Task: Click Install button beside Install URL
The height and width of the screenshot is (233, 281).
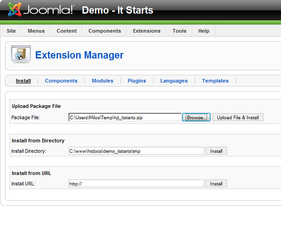Action: pyautogui.click(x=216, y=184)
